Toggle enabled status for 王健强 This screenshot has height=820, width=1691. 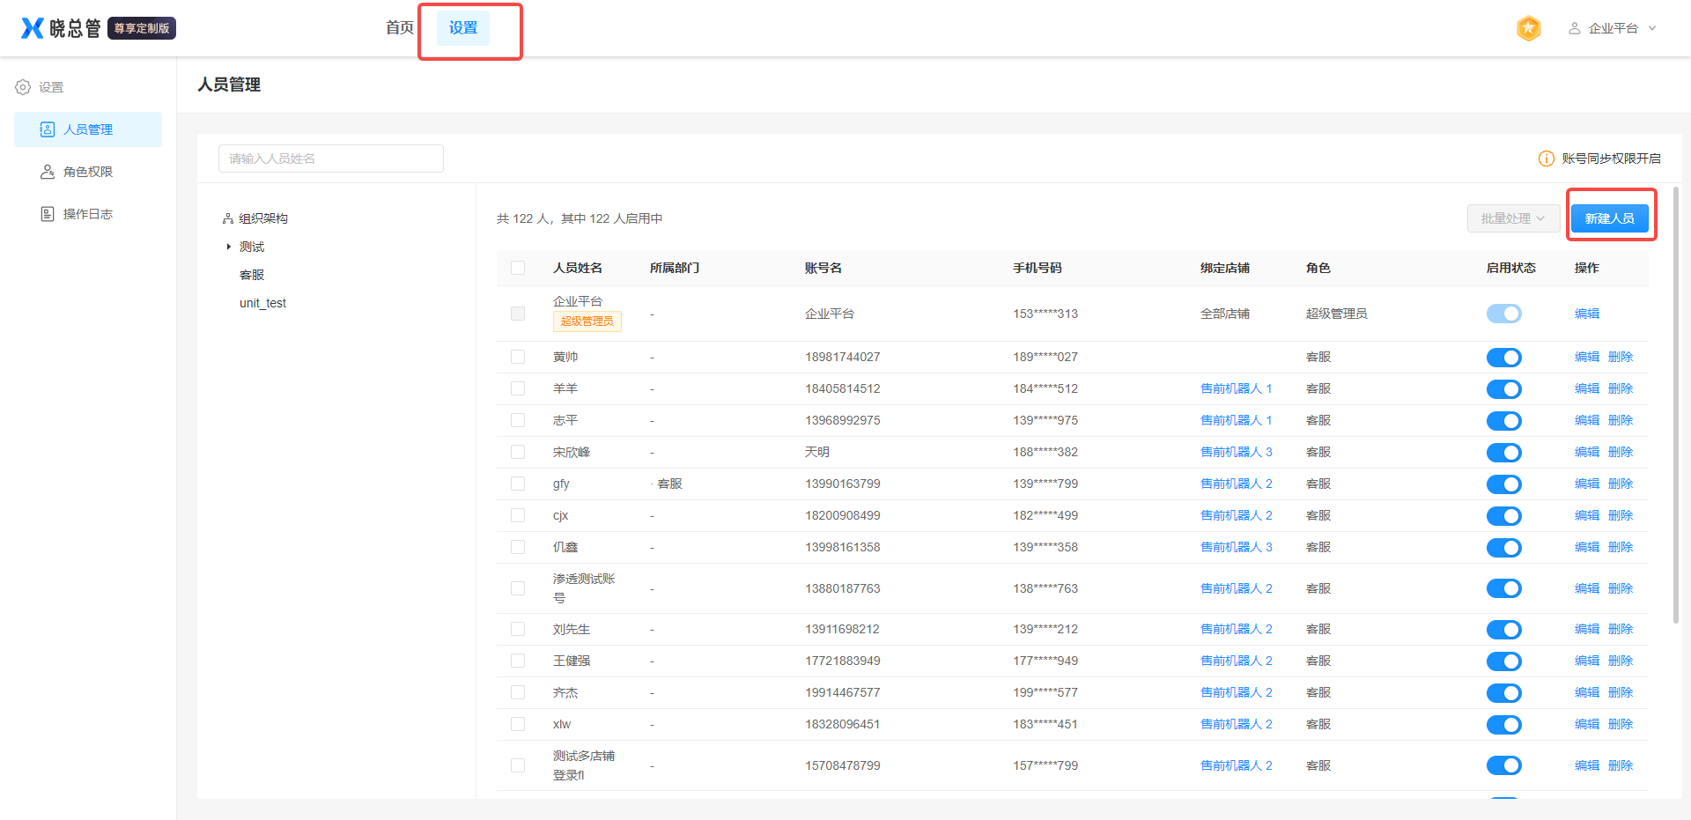(1504, 661)
